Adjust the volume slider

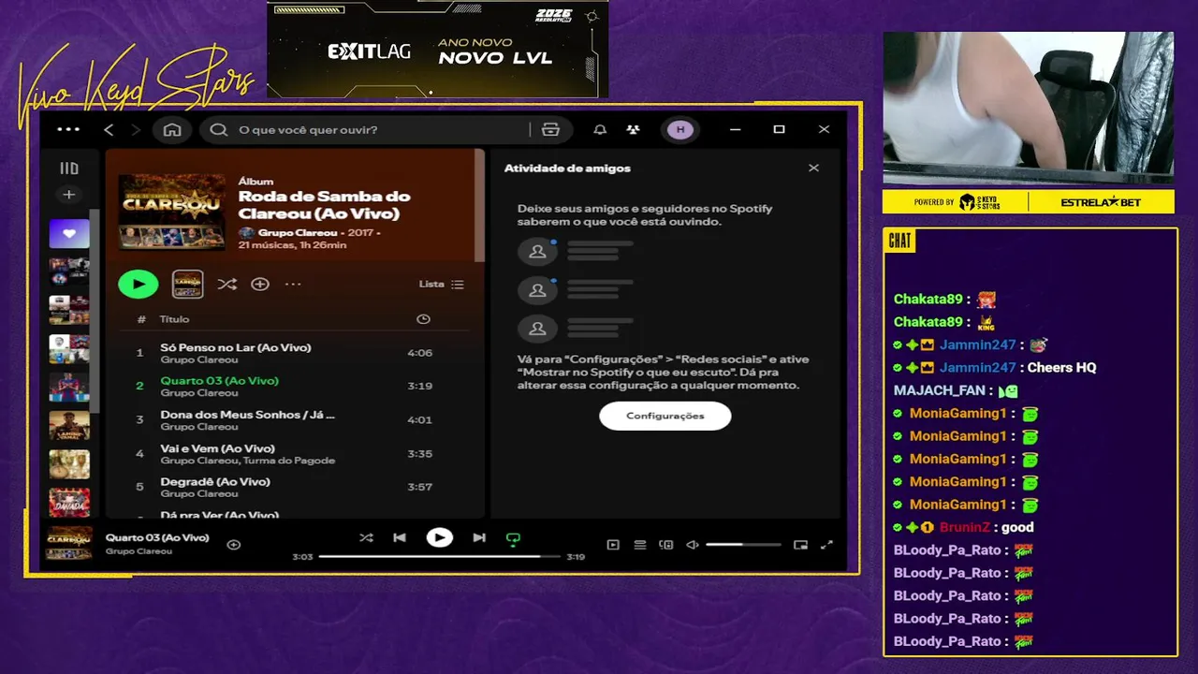(x=743, y=545)
